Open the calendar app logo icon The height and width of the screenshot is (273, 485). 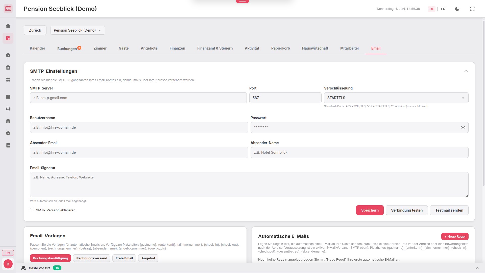click(x=8, y=9)
